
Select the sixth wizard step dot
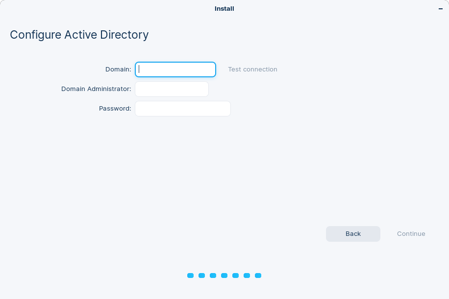(247, 276)
